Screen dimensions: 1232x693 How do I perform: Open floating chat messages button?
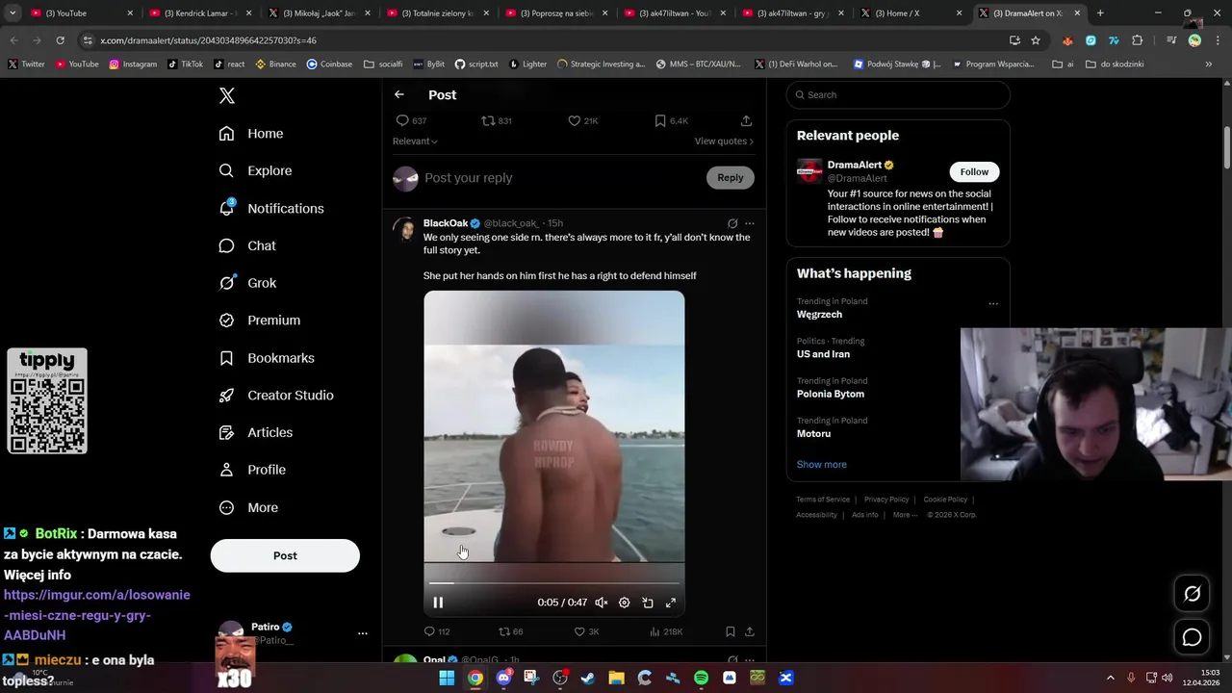coord(1192,637)
